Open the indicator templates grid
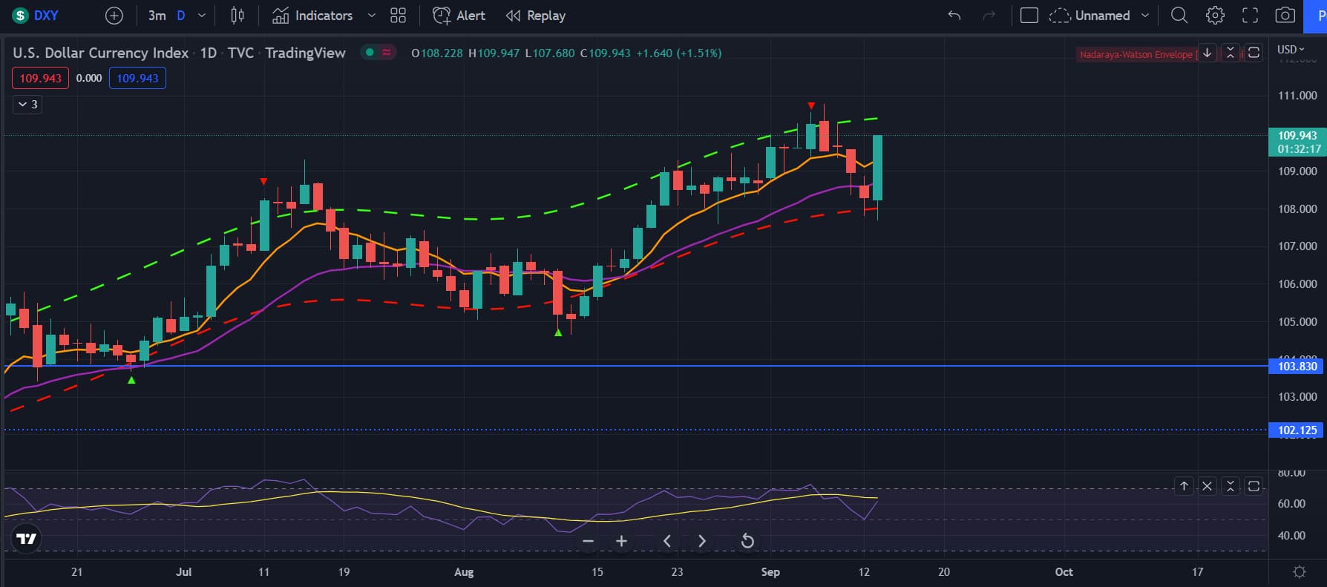The height and width of the screenshot is (587, 1327). click(399, 16)
